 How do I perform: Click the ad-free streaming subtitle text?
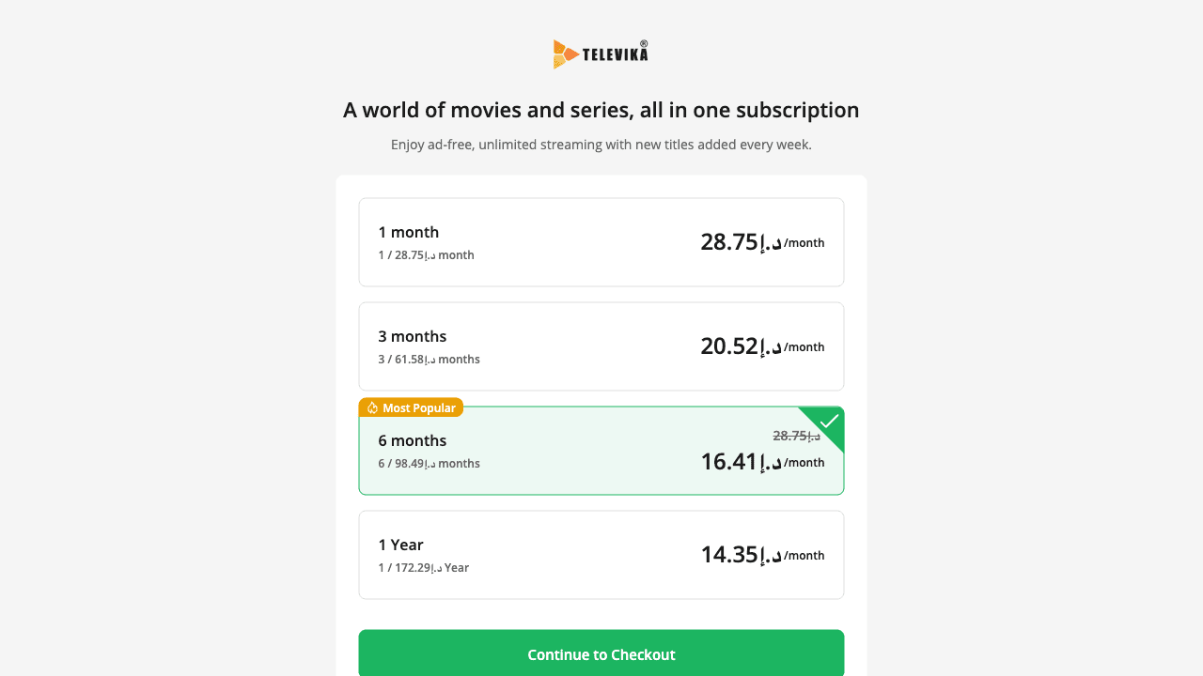(x=601, y=145)
